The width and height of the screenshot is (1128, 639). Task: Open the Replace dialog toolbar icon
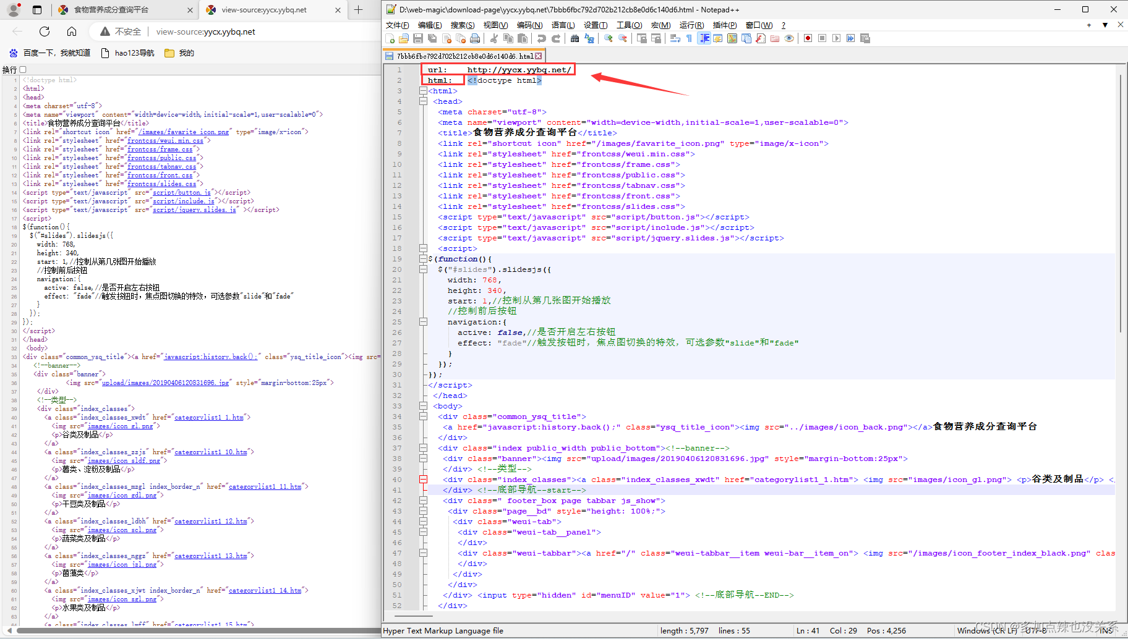(589, 38)
